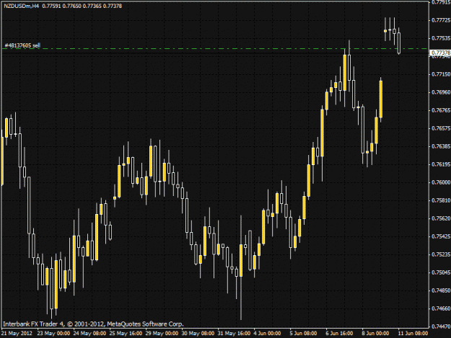Click the '29 May 00:00' time label
451x338 pixels.
pos(162,333)
